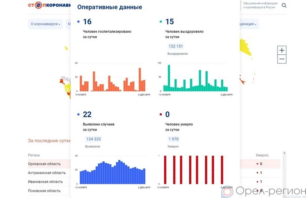The width and height of the screenshot is (306, 198).
Task: Click the search magnifier icon
Action: click(x=284, y=5)
